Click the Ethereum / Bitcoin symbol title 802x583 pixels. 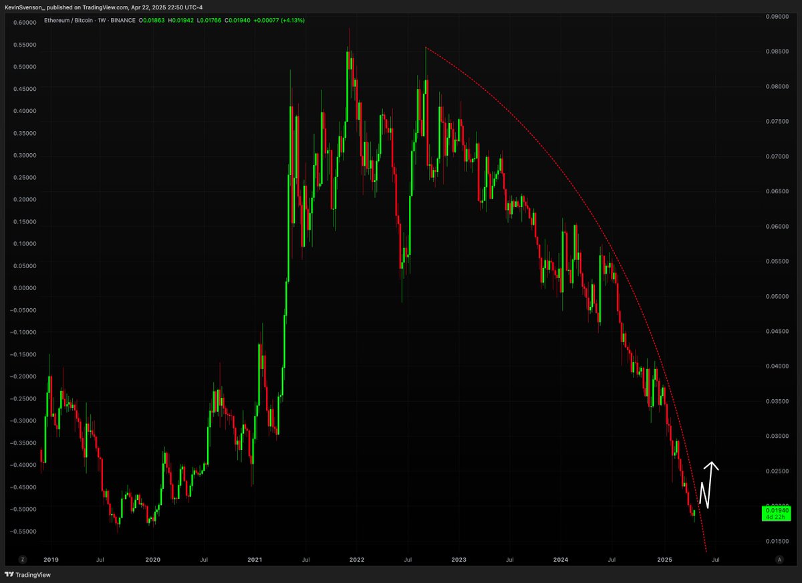pyautogui.click(x=69, y=21)
